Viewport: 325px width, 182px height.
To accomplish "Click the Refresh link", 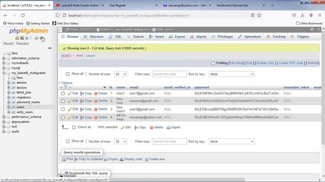I will [x=313, y=63].
